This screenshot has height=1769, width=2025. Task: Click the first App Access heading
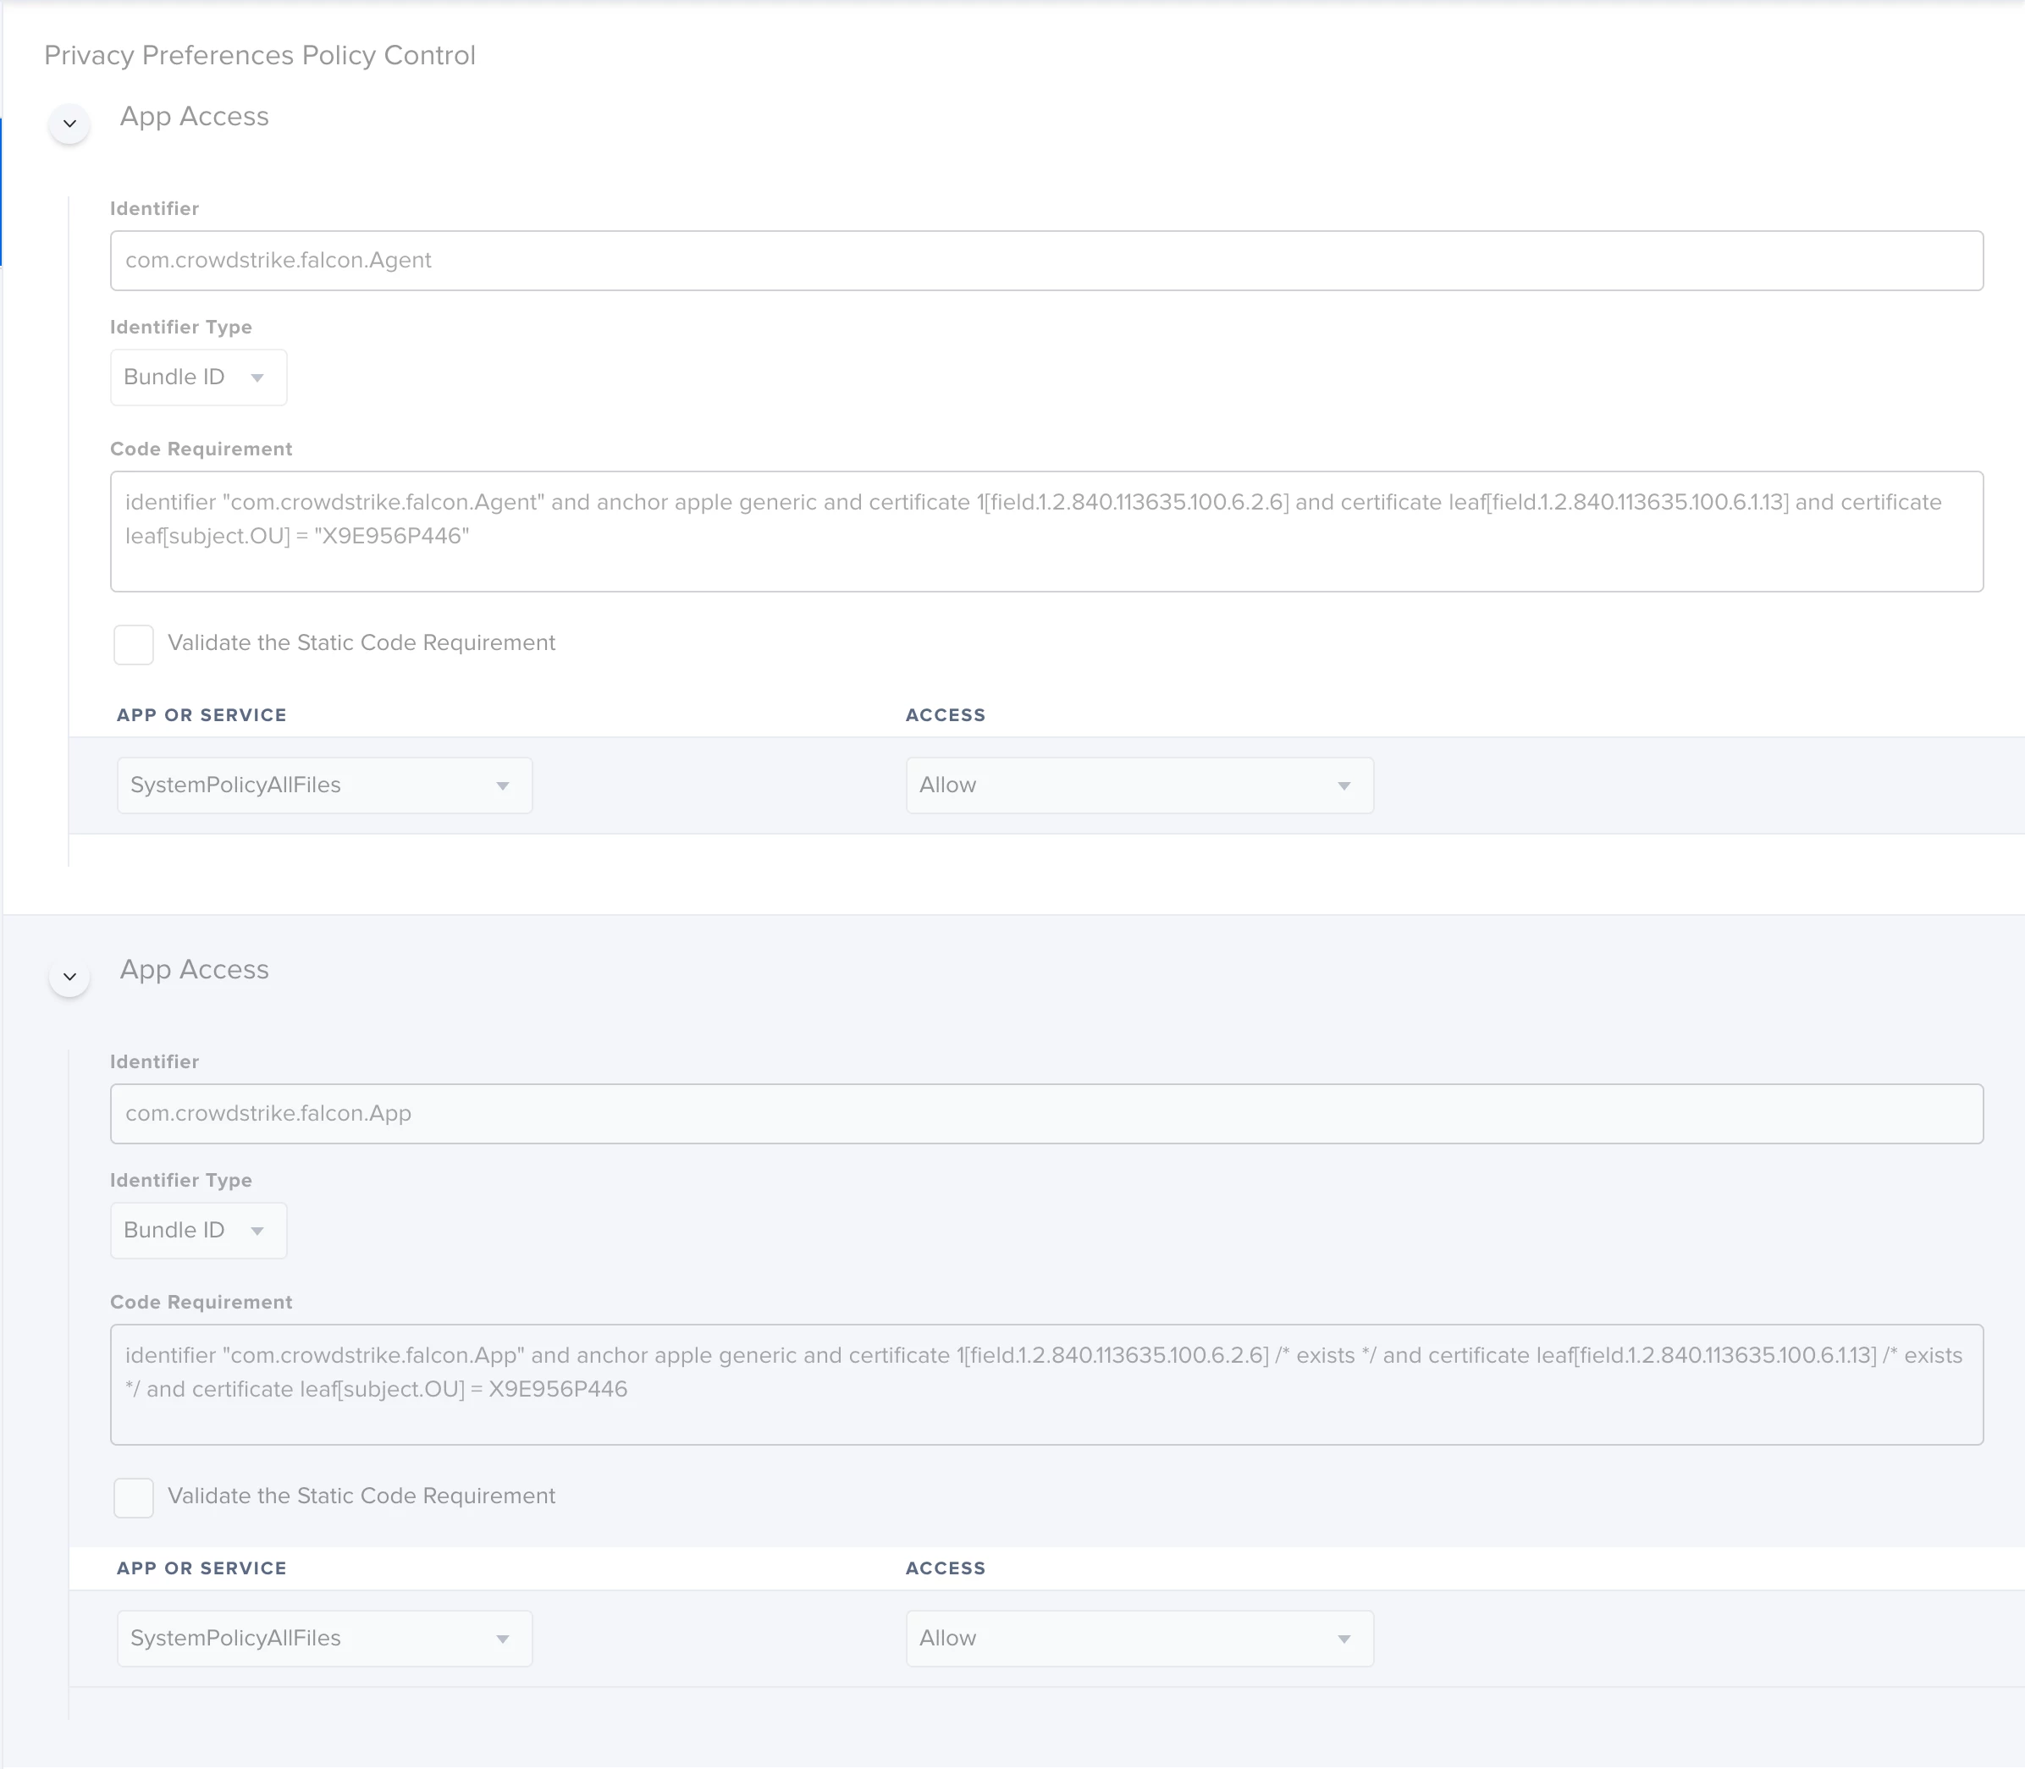[x=194, y=117]
